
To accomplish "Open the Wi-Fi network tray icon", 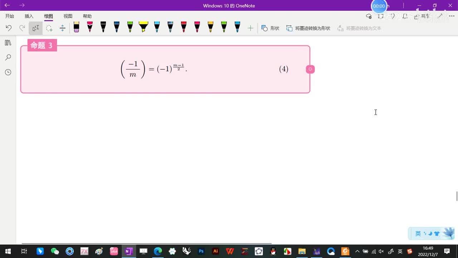I will 374,251.
